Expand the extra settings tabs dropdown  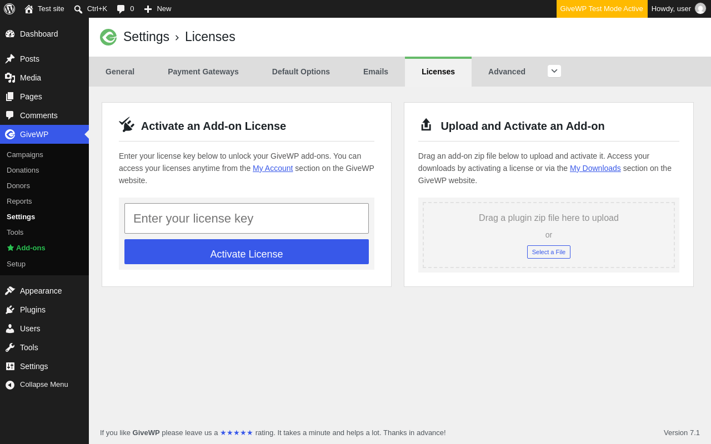tap(554, 71)
